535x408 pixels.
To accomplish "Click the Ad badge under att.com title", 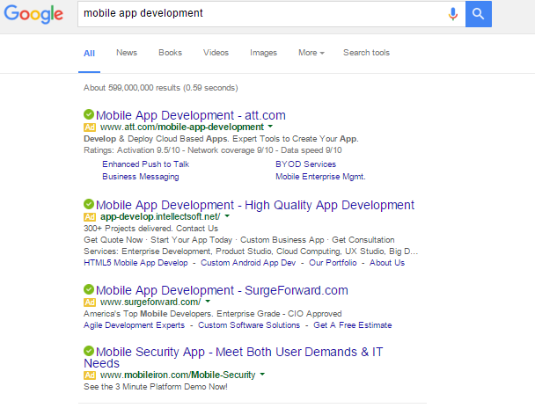I will point(90,127).
